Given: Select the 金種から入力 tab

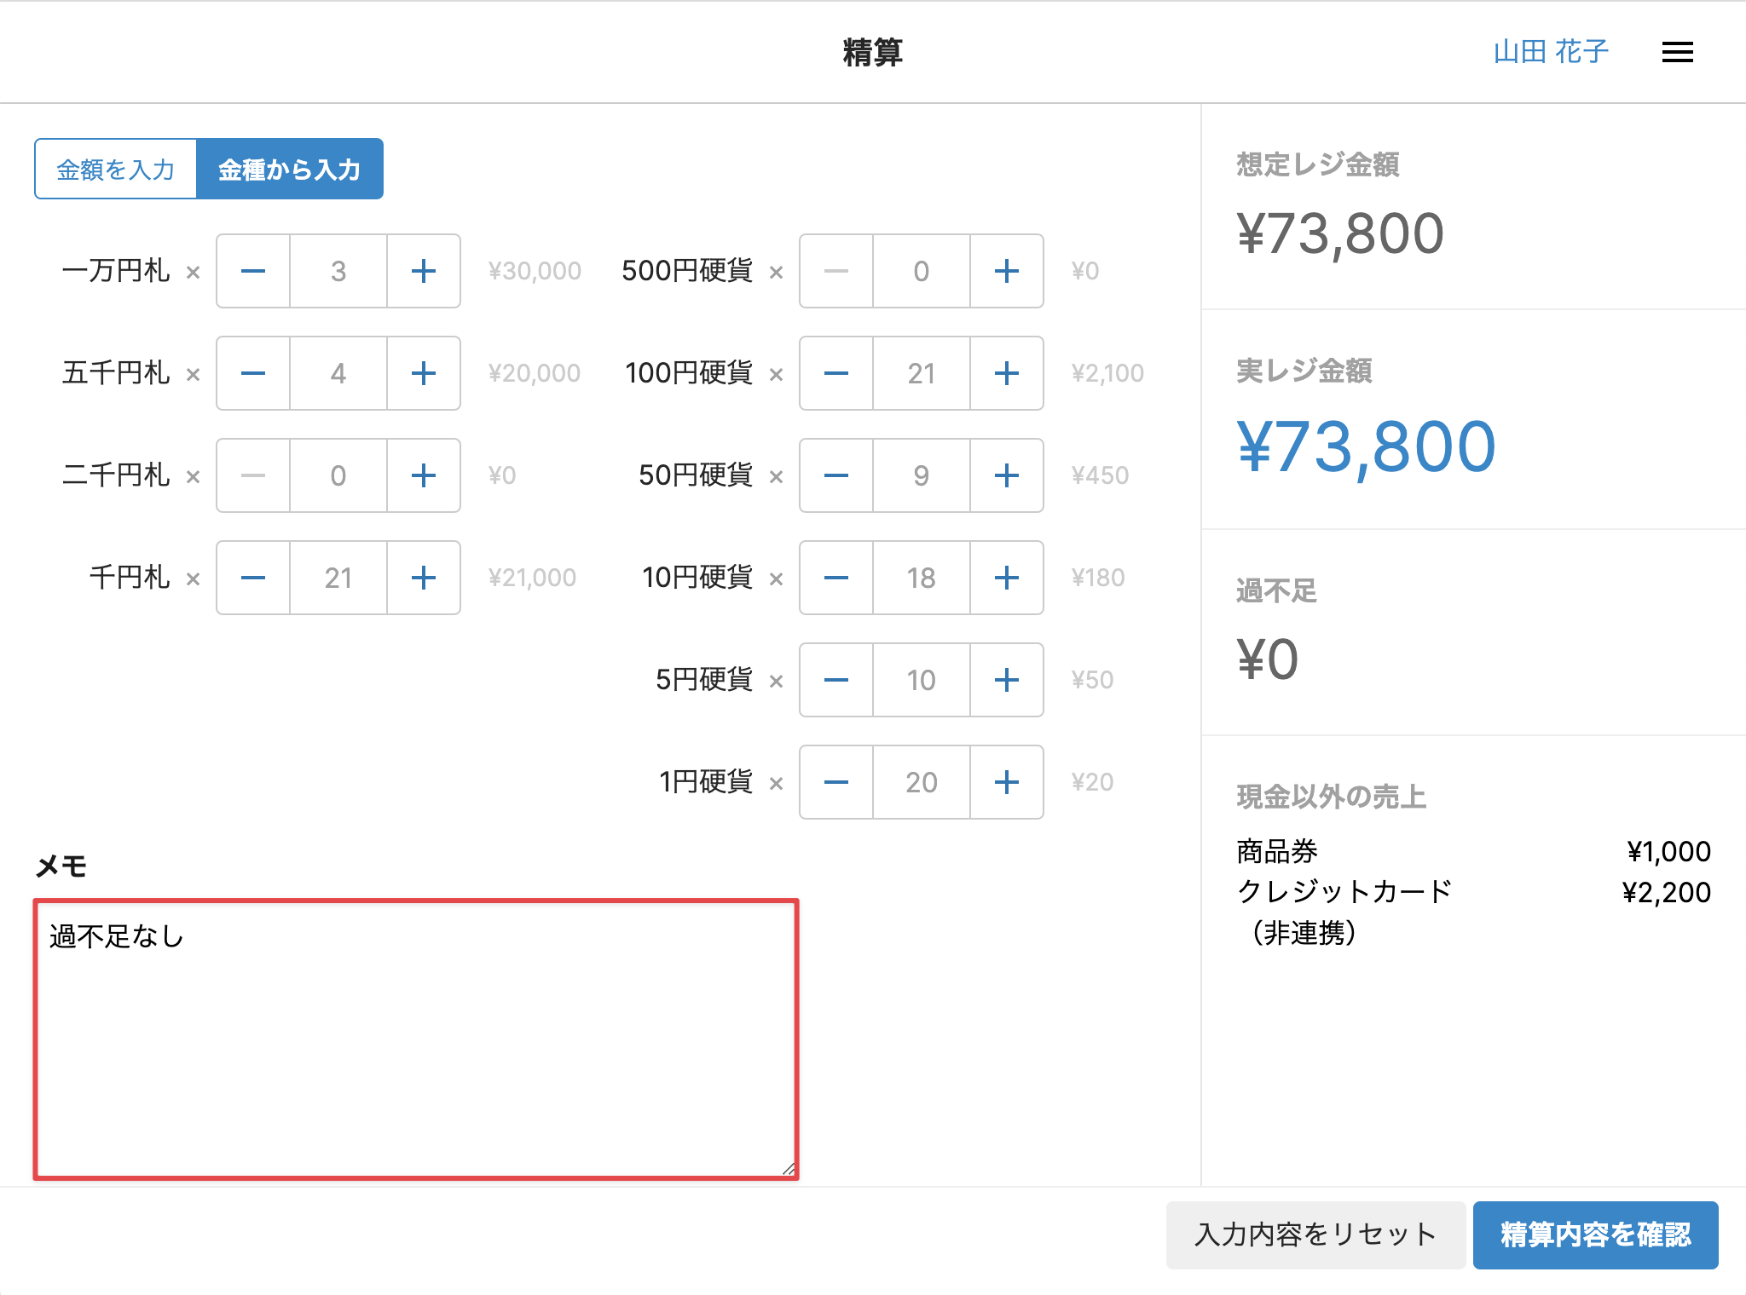Looking at the screenshot, I should tap(289, 170).
